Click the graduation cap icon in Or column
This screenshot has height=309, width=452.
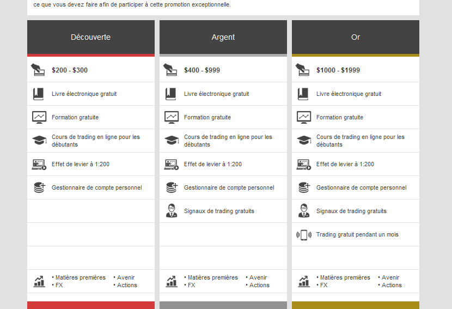pos(304,141)
